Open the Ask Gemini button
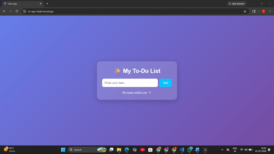 [x=237, y=4]
